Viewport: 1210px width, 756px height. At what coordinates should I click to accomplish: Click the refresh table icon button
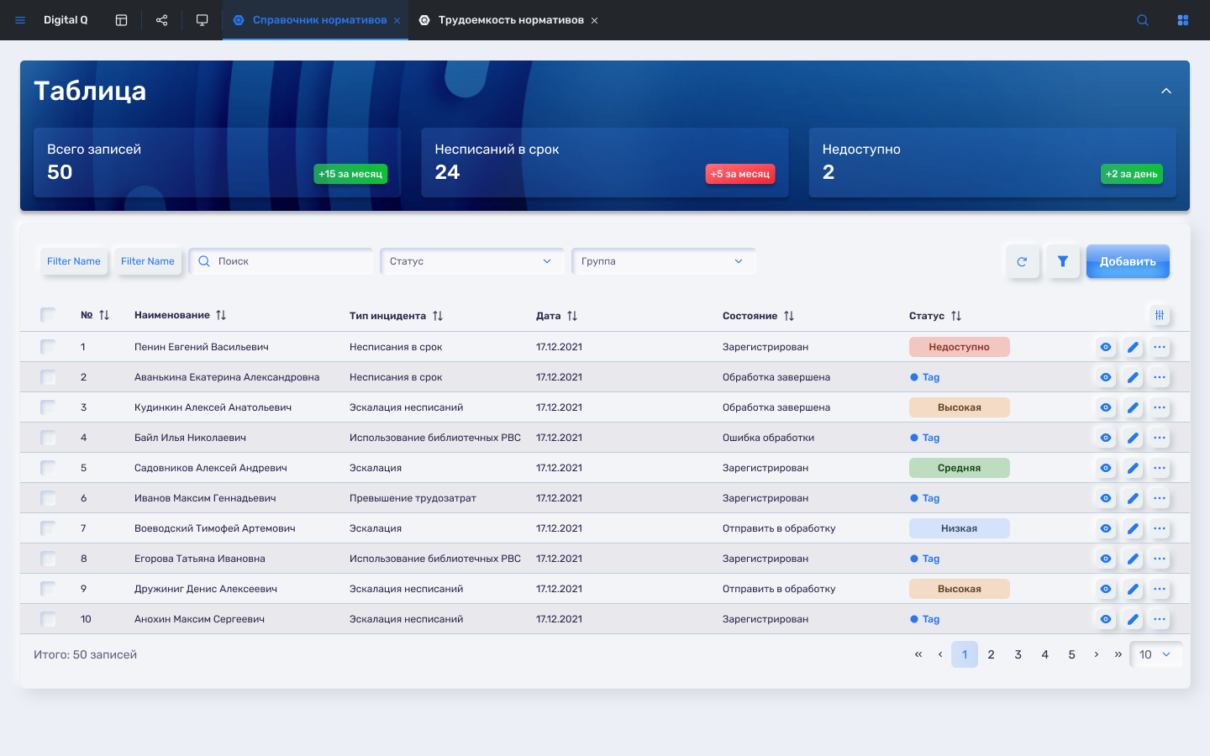point(1022,261)
